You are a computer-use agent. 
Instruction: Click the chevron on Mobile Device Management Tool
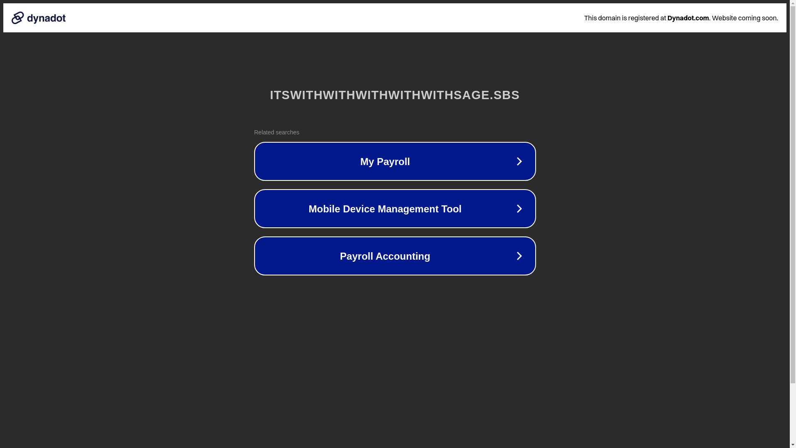(519, 209)
